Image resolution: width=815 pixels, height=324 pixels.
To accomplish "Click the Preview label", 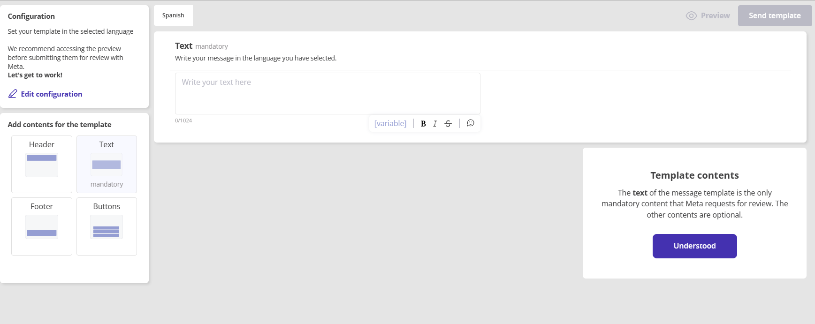I will click(x=715, y=16).
